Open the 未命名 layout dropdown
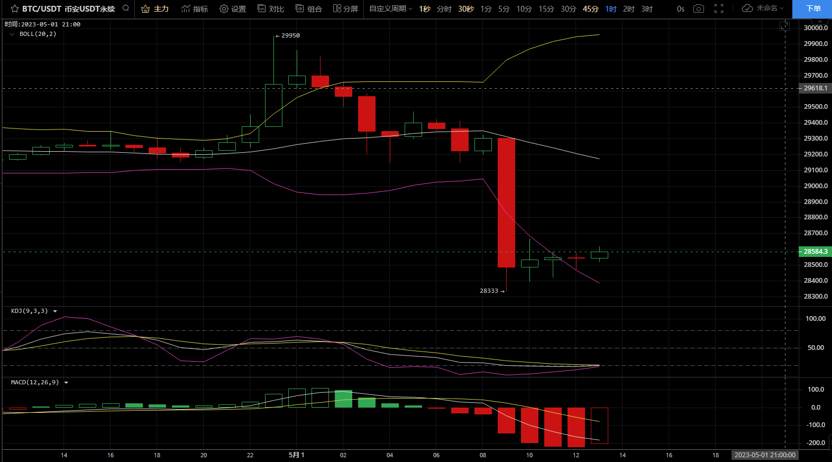This screenshot has width=832, height=462. [x=770, y=8]
